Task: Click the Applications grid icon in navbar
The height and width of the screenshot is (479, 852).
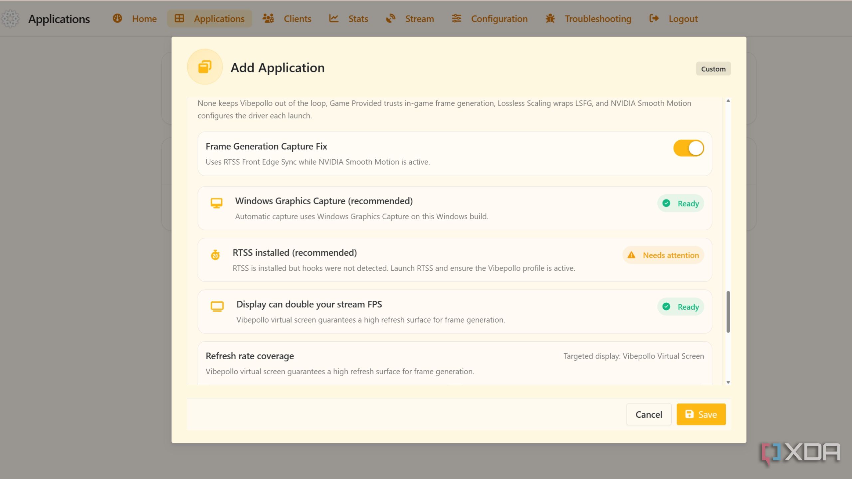Action: (x=179, y=18)
